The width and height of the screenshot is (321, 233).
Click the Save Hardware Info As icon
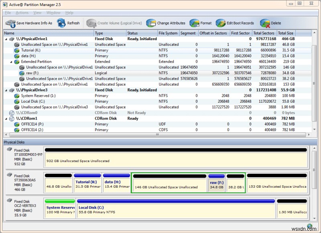(x=10, y=23)
